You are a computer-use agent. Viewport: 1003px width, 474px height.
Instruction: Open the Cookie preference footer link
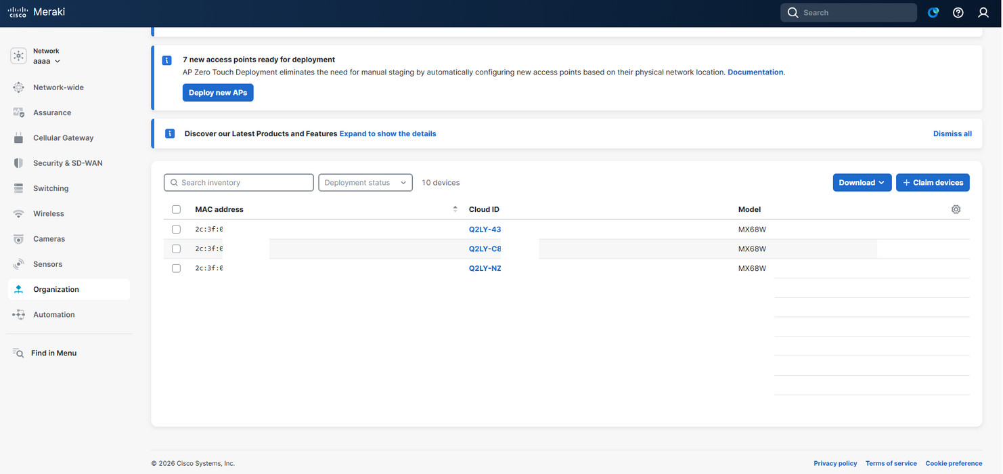[x=954, y=464]
